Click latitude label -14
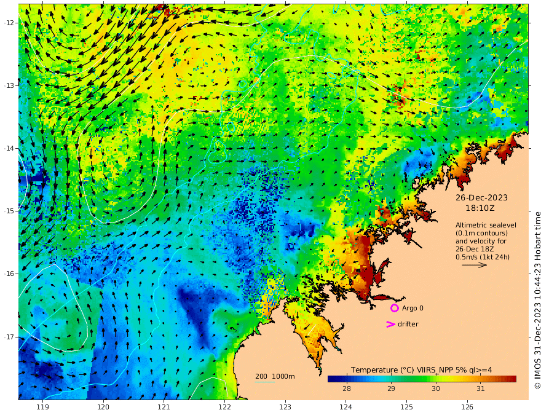 click(x=9, y=148)
